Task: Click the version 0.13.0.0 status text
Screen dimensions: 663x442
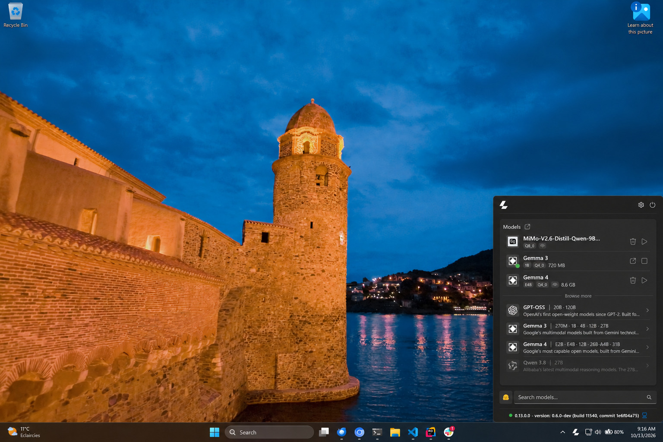Action: point(577,416)
